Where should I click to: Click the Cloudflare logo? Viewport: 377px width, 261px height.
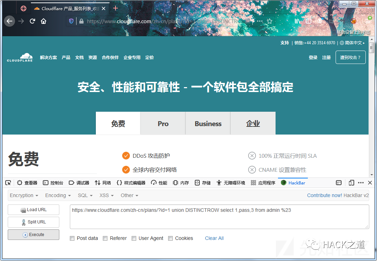pyautogui.click(x=20, y=58)
